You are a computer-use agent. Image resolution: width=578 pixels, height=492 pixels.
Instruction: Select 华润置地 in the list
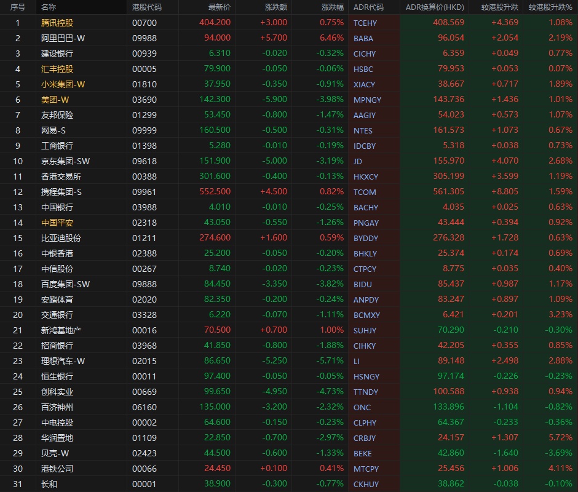[57, 438]
